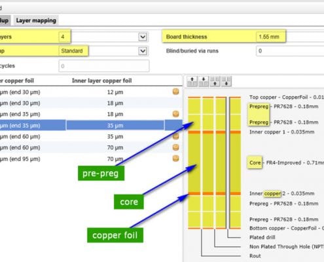Click the Board thickness 1.55 mm field
This screenshot has width=324, height=262.
click(290, 37)
